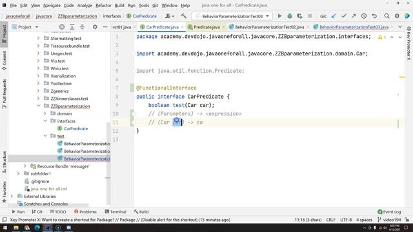Switch to BehaviorParameterizationTest02.java tab
Viewport: 413px width, 232px height.
coord(270,27)
